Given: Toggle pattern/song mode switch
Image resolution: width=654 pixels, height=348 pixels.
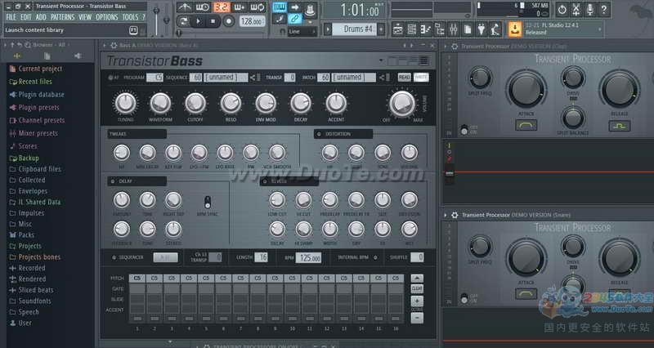Looking at the screenshot, I should 183,21.
